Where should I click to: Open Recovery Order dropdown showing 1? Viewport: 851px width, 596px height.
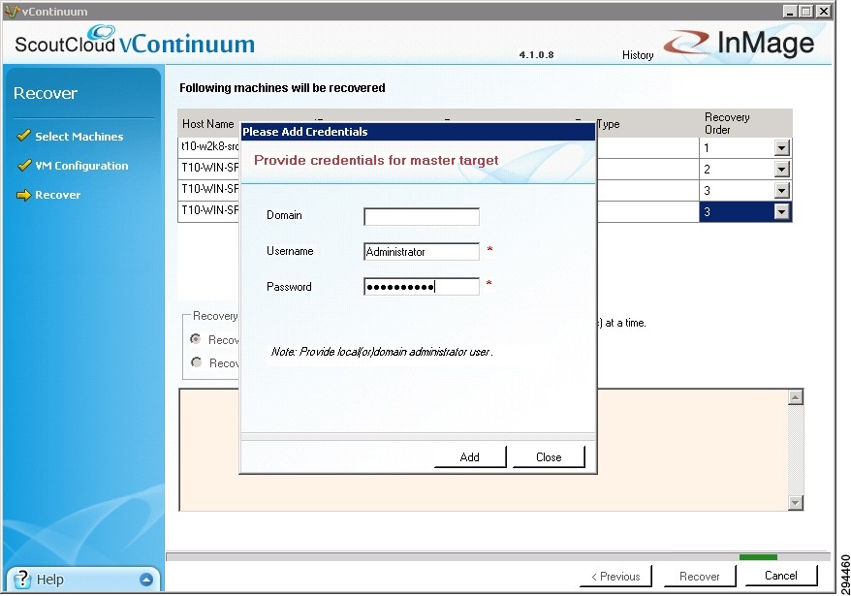[781, 147]
